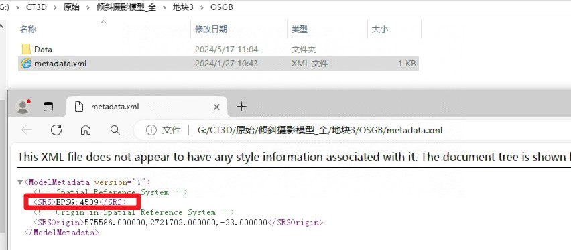Screen dimensions: 571x250
Task: Click the address bar file path
Action: pos(320,130)
